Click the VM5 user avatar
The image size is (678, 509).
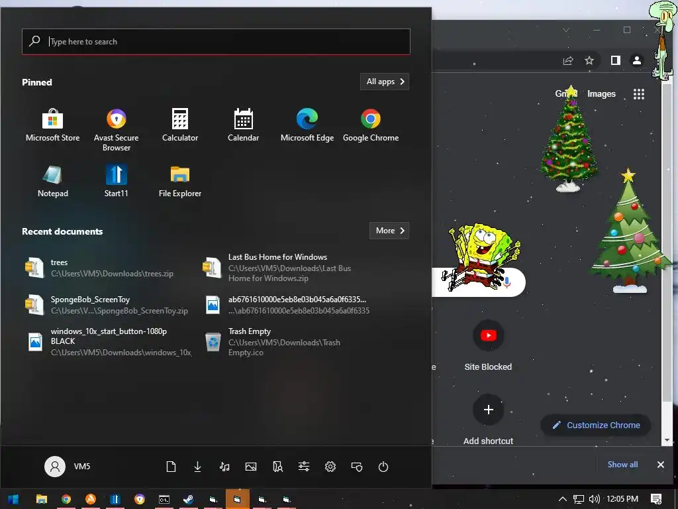[55, 466]
